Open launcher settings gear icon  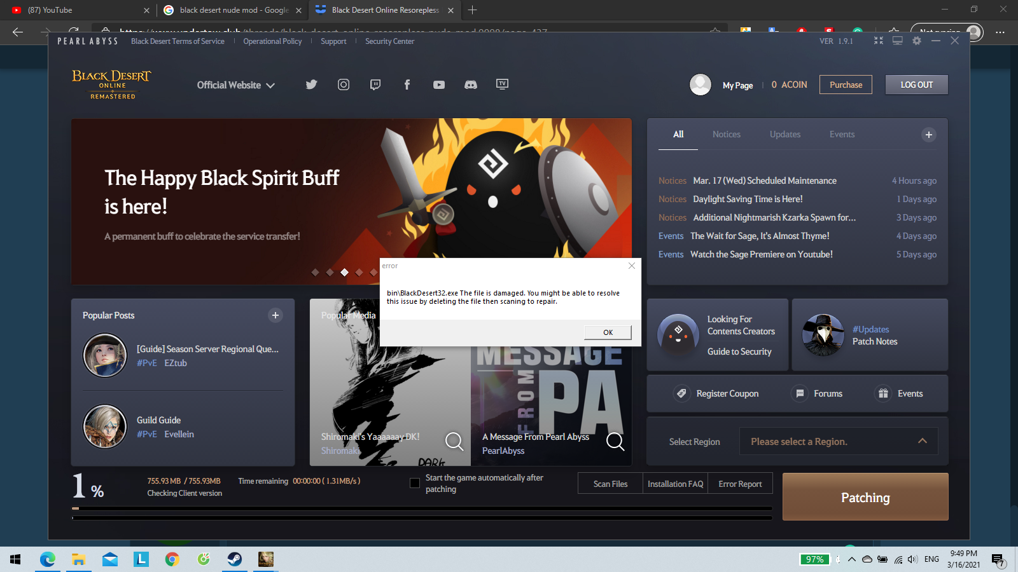[x=916, y=41]
